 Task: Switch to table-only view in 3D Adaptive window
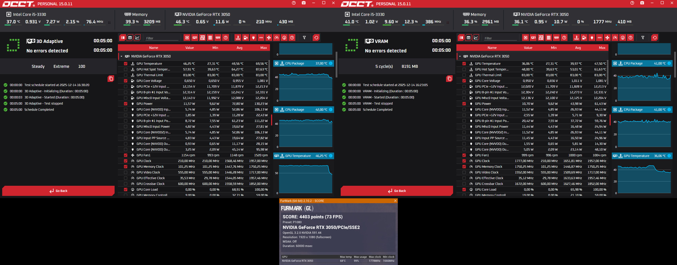point(130,38)
